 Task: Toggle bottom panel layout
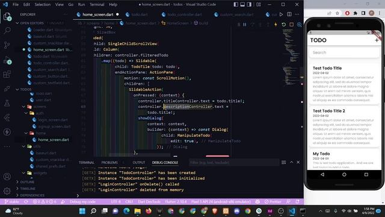click(x=242, y=4)
